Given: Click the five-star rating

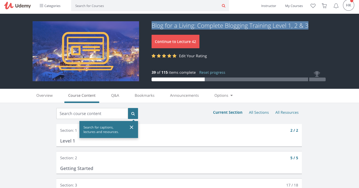Looking at the screenshot, I should click(164, 56).
